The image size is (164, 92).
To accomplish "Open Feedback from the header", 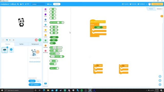I will (141, 4).
